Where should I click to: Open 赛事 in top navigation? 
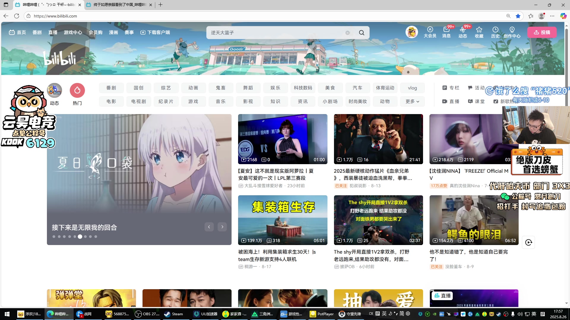click(x=129, y=32)
